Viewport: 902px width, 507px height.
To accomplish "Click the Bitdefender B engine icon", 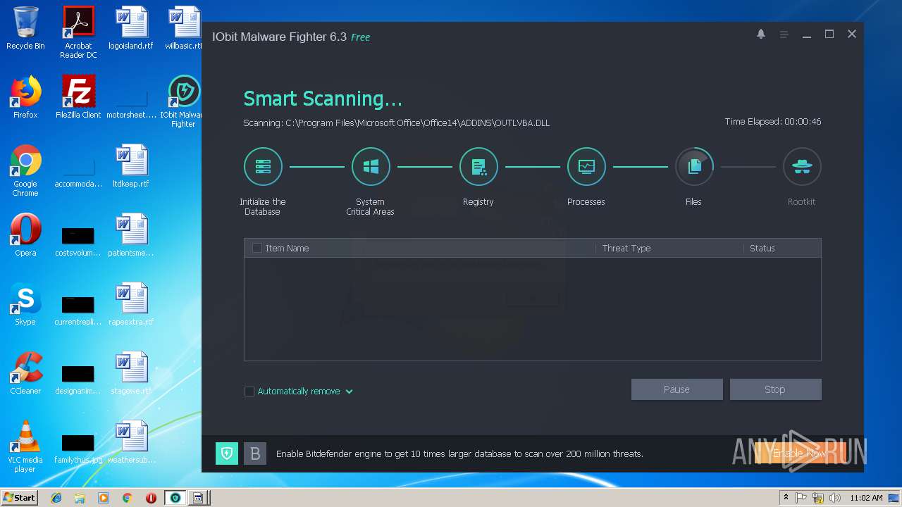I will coord(255,453).
